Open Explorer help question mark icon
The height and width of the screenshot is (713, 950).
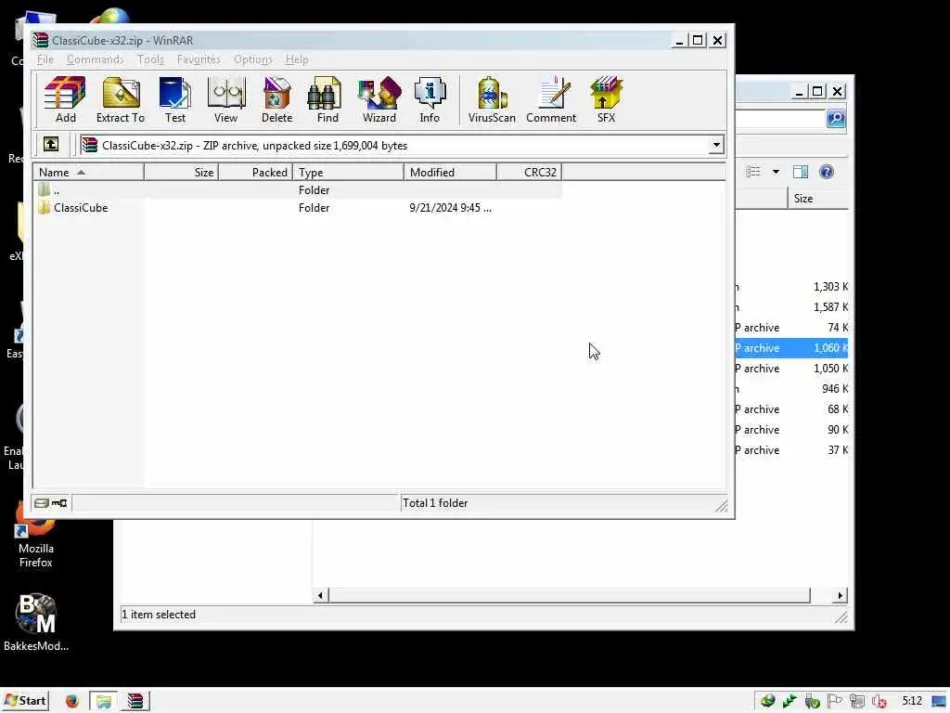pos(827,172)
